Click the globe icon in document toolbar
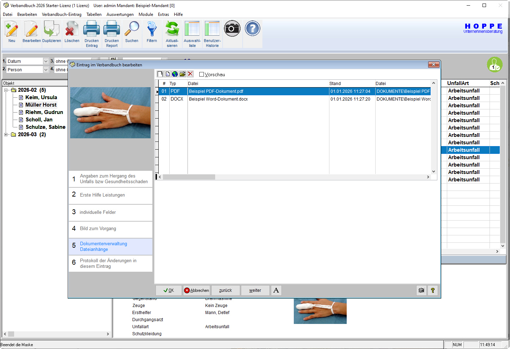Screen dimensions: 510x349 pyautogui.click(x=175, y=74)
